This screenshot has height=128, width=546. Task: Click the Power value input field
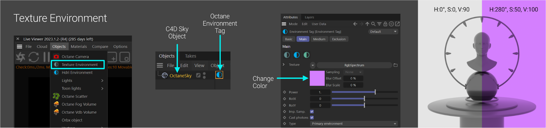point(320,92)
